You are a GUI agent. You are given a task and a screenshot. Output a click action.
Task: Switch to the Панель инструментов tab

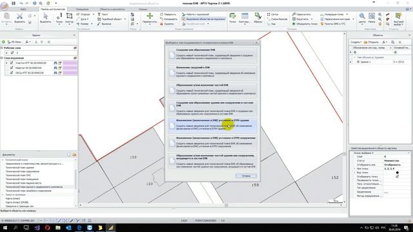53,9
